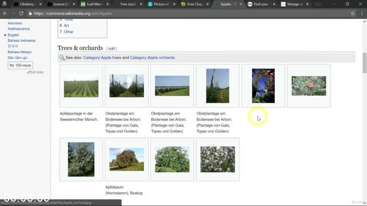Open the Bahasa Indonesia language link
367x206 pixels.
(x=22, y=41)
